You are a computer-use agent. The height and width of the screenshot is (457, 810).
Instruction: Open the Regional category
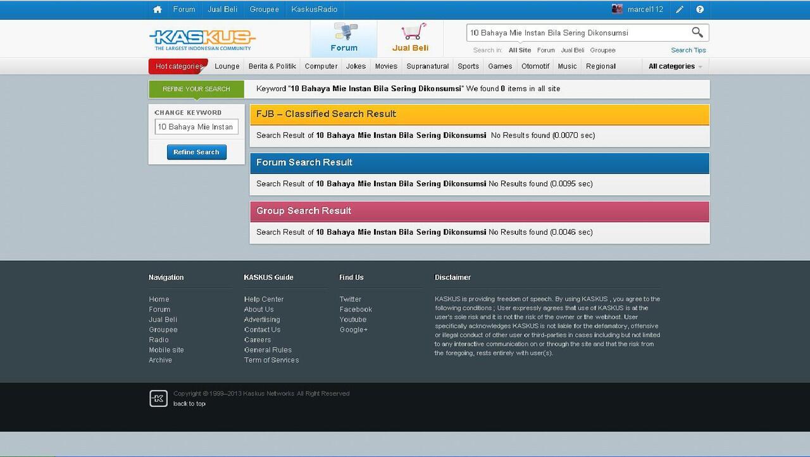click(601, 66)
